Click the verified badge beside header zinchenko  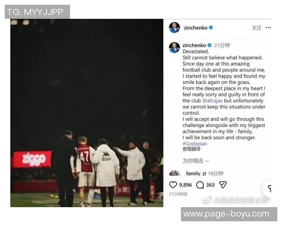pyautogui.click(x=211, y=28)
